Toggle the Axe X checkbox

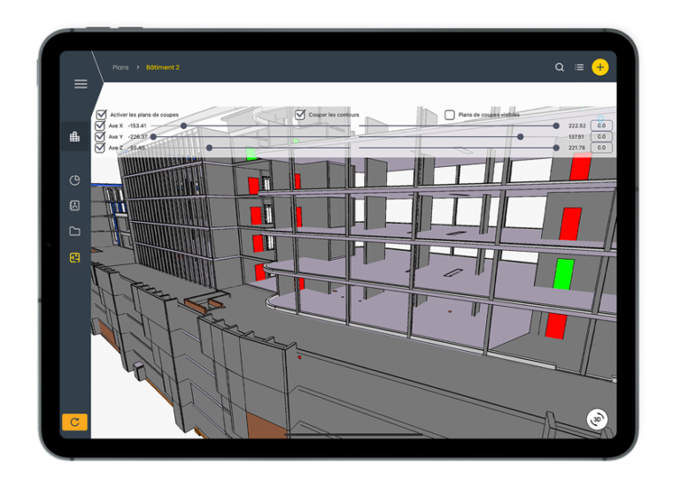[x=100, y=126]
